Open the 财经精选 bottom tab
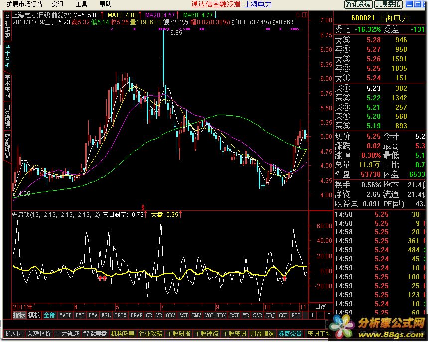Image resolution: width=429 pixels, height=342 pixels. (263, 333)
